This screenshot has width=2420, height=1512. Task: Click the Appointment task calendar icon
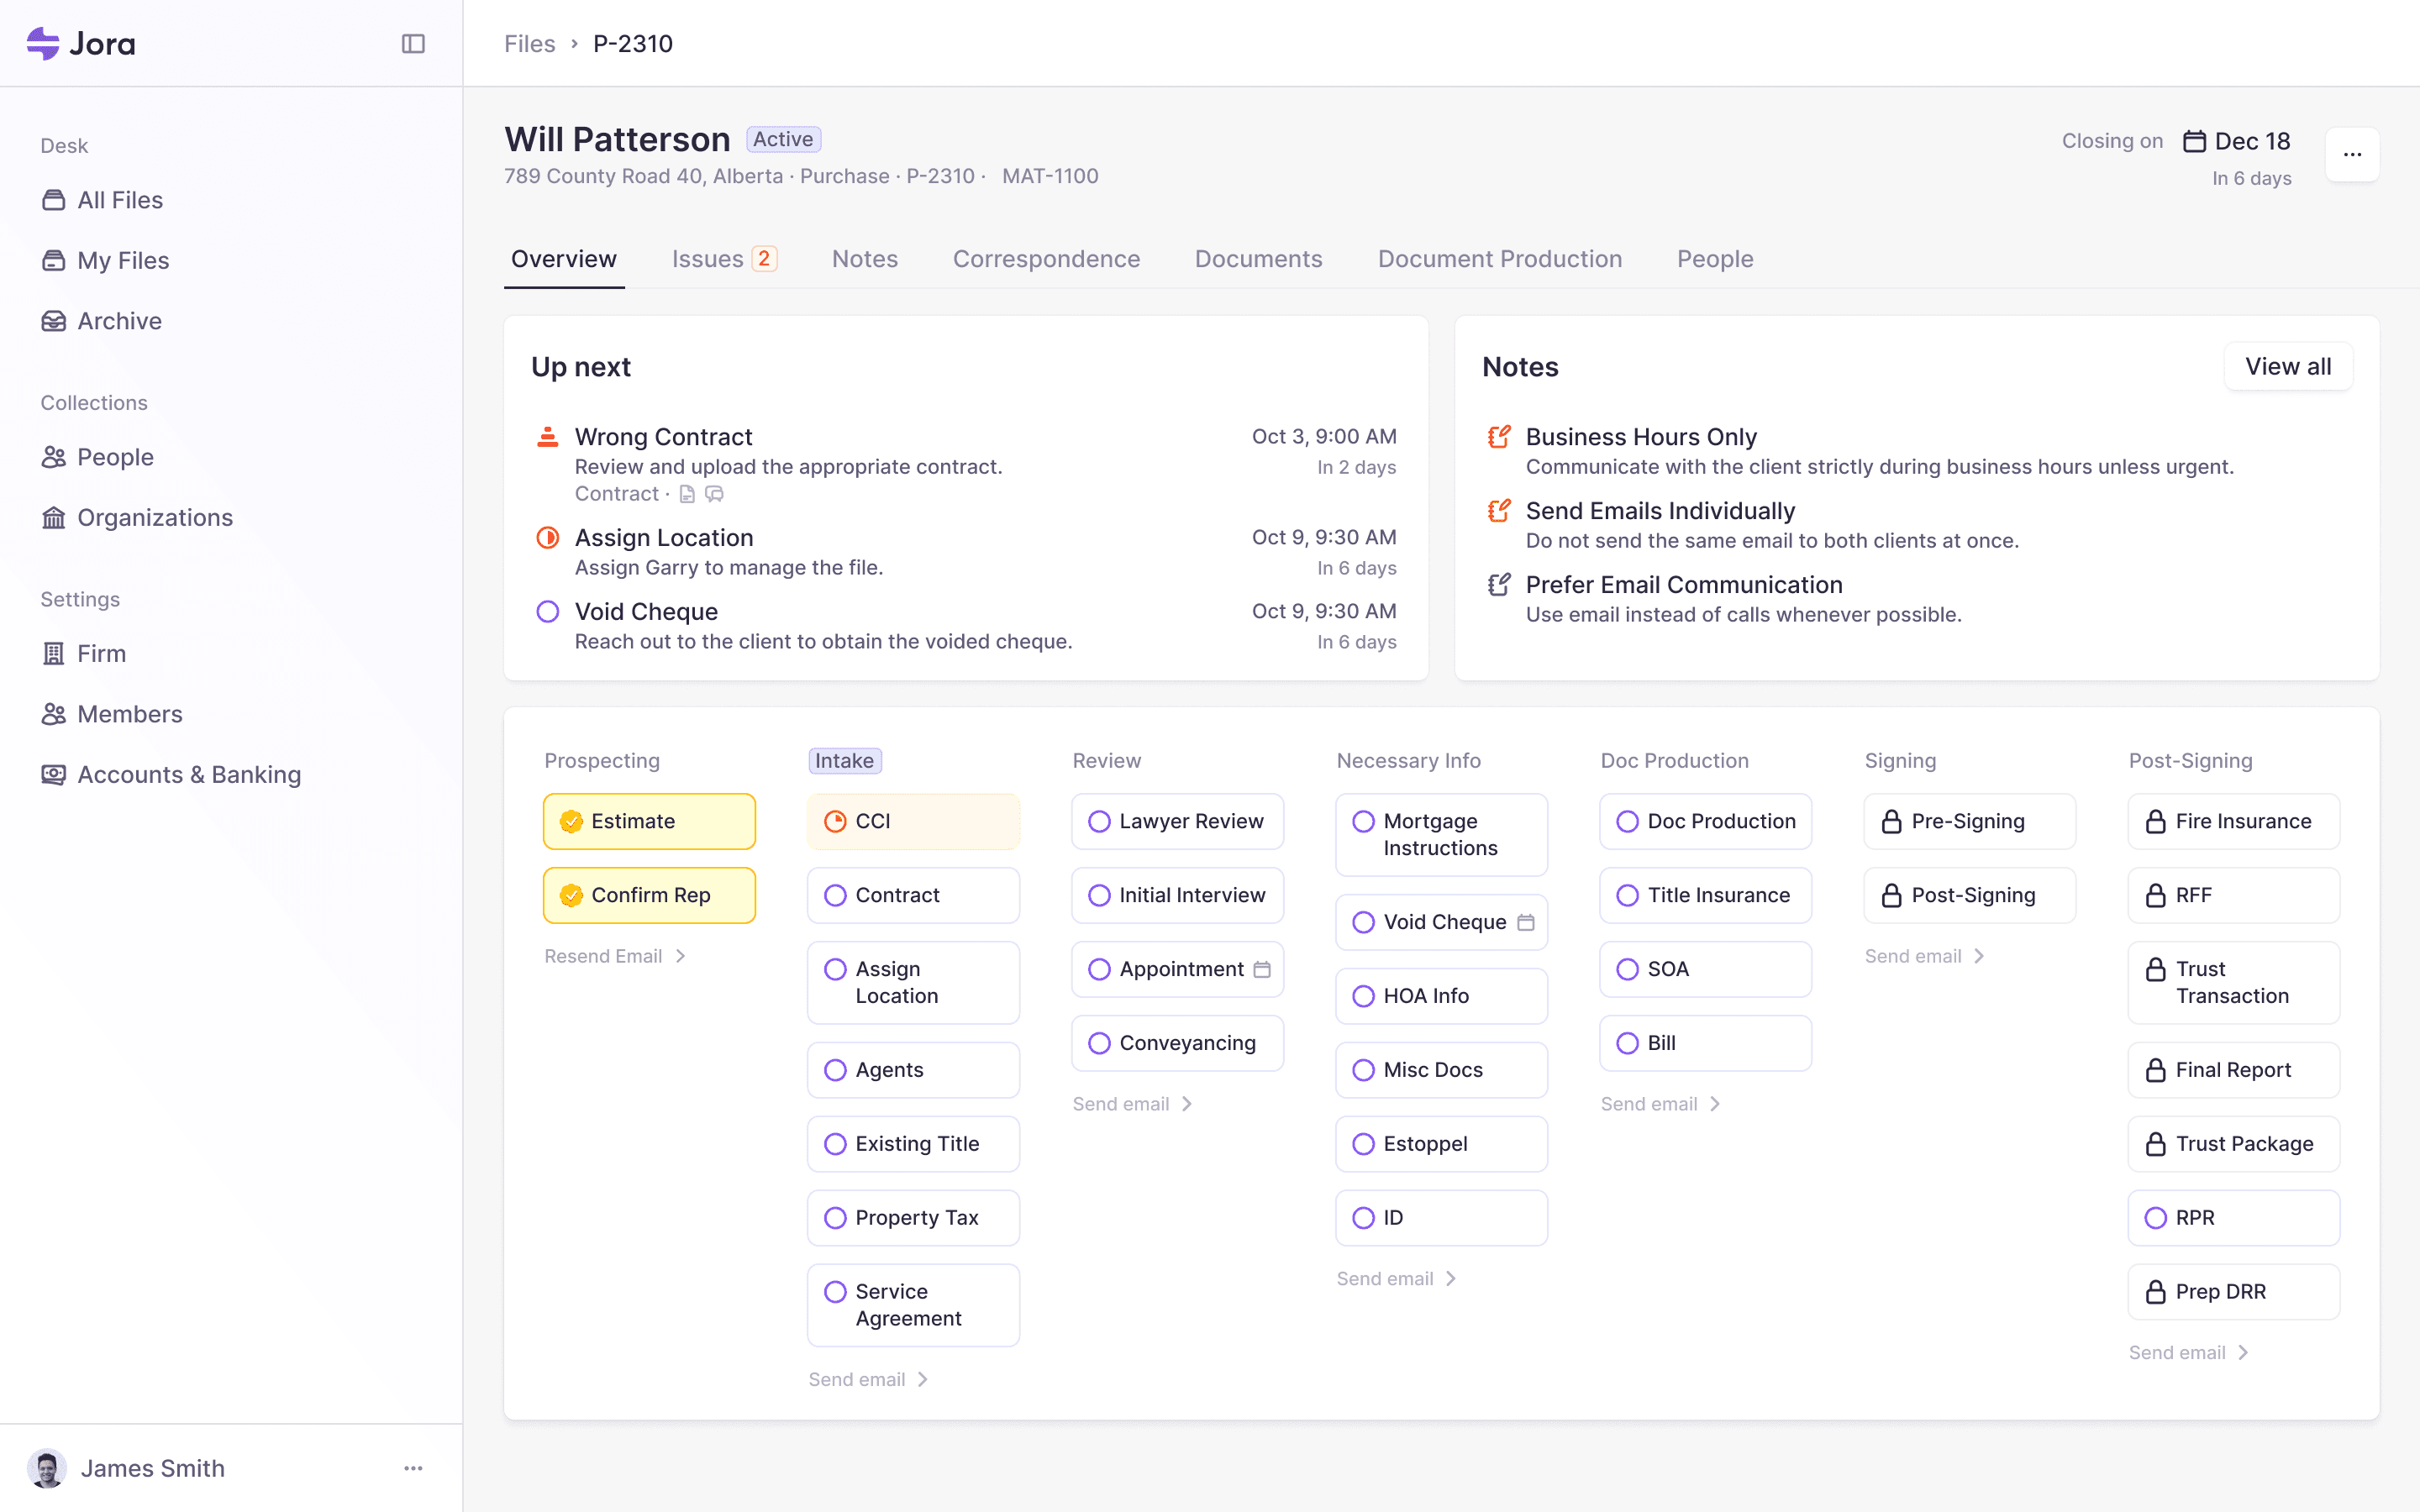point(1262,969)
